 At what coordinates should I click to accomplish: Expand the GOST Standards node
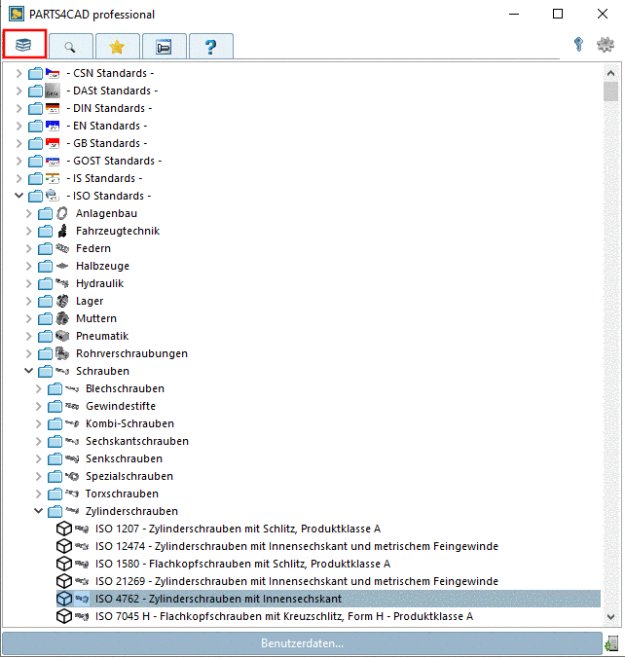[18, 162]
